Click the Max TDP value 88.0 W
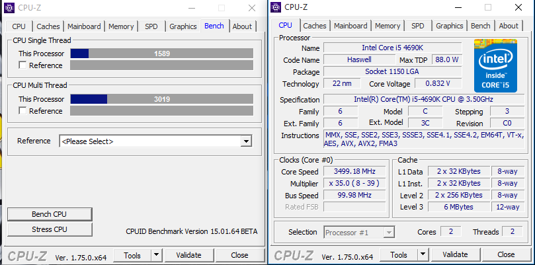The width and height of the screenshot is (535, 265). click(x=446, y=59)
